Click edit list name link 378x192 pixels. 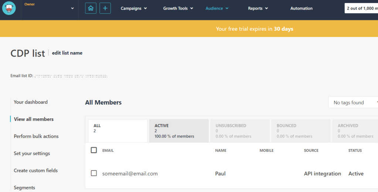(67, 53)
